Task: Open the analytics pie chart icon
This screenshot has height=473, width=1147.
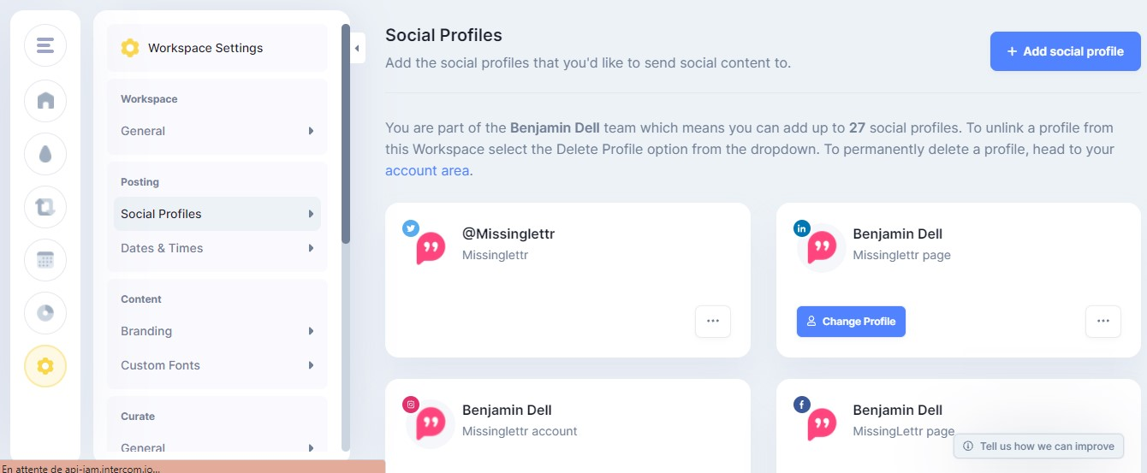Action: pos(45,313)
